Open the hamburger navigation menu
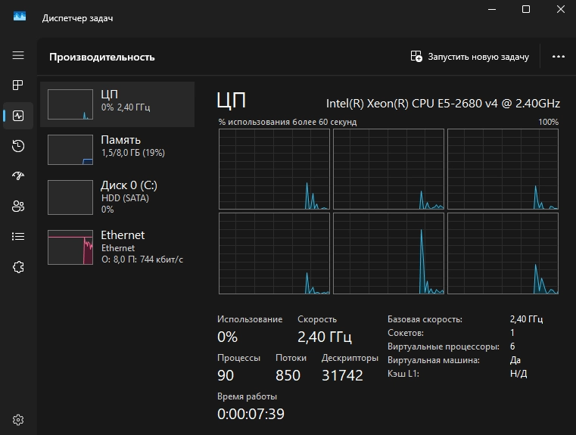The height and width of the screenshot is (435, 576). click(18, 56)
